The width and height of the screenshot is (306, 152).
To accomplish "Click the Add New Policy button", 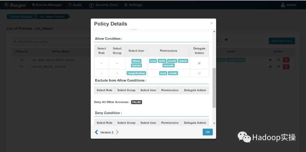I will (x=282, y=41).
